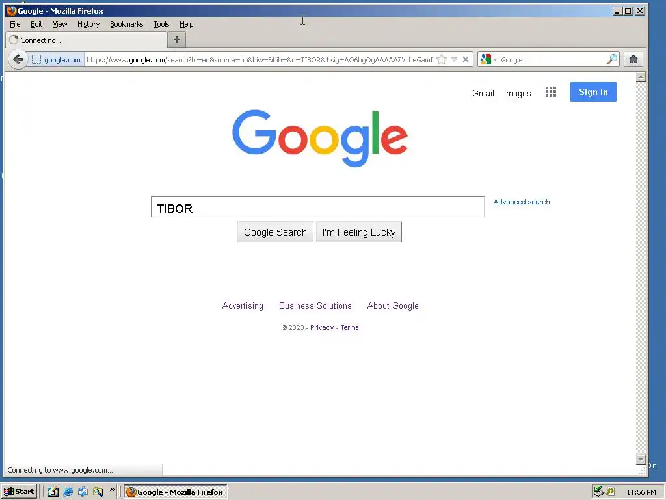666x500 pixels.
Task: Select the Connecting... tab
Action: [87, 40]
